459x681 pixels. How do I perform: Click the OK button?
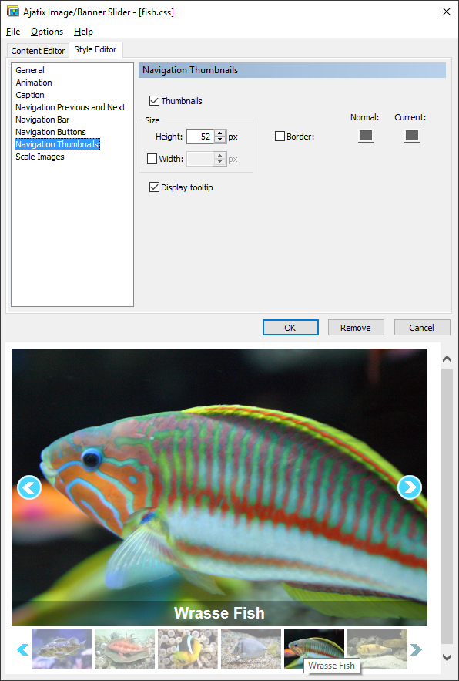pos(290,328)
